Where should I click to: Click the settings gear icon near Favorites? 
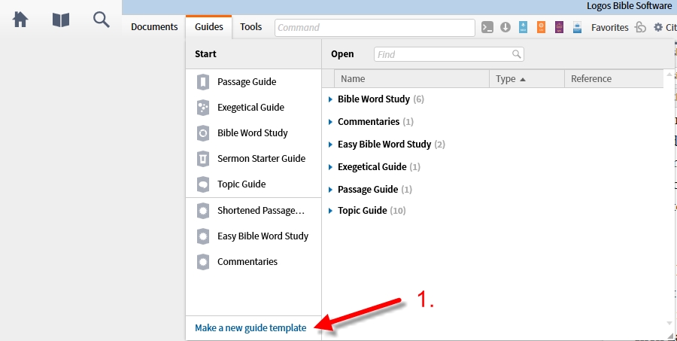click(x=658, y=27)
